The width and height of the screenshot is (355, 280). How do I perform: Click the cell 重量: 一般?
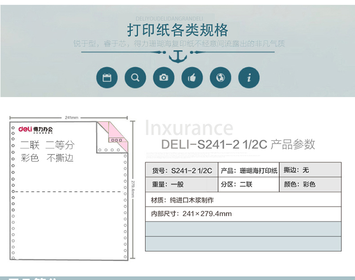pyautogui.click(x=182, y=184)
